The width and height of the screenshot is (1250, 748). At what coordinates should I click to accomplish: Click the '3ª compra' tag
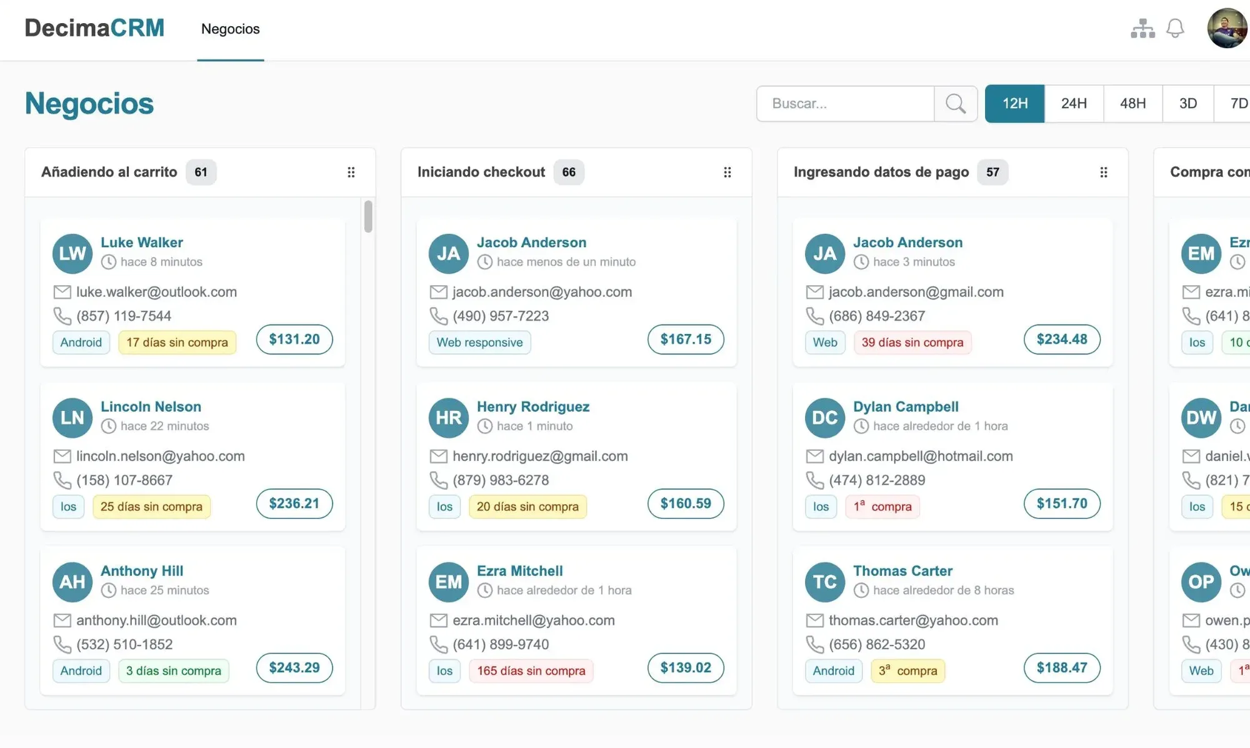pos(908,670)
